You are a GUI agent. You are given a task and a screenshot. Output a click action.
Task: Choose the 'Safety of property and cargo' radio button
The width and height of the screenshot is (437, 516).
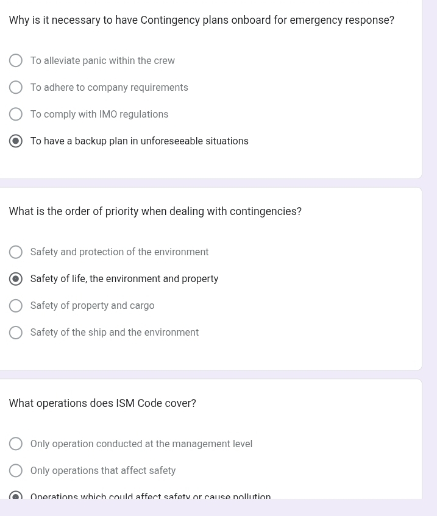(x=16, y=306)
